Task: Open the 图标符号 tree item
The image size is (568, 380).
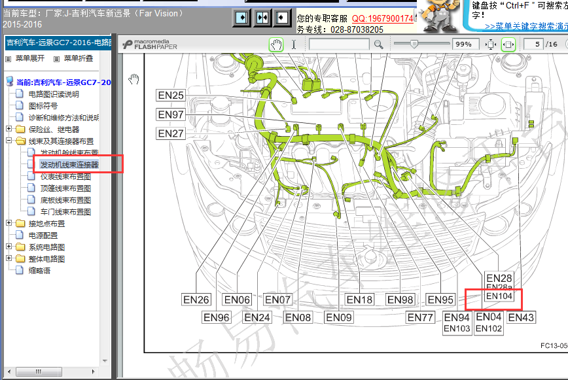Action: click(x=43, y=106)
